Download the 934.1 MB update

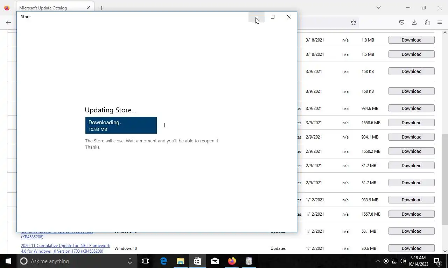(411, 137)
